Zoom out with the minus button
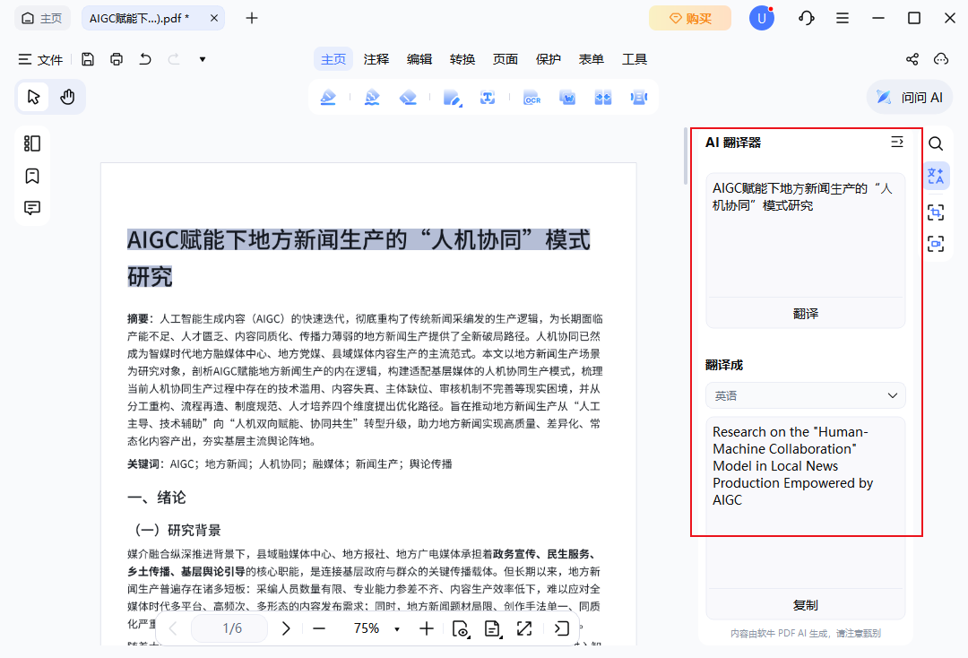 pyautogui.click(x=318, y=628)
